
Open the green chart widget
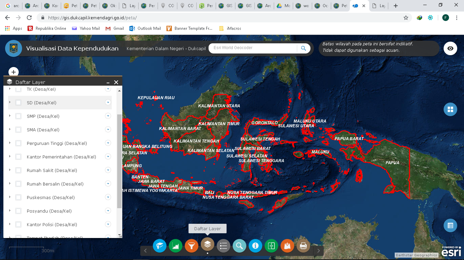[x=176, y=246]
